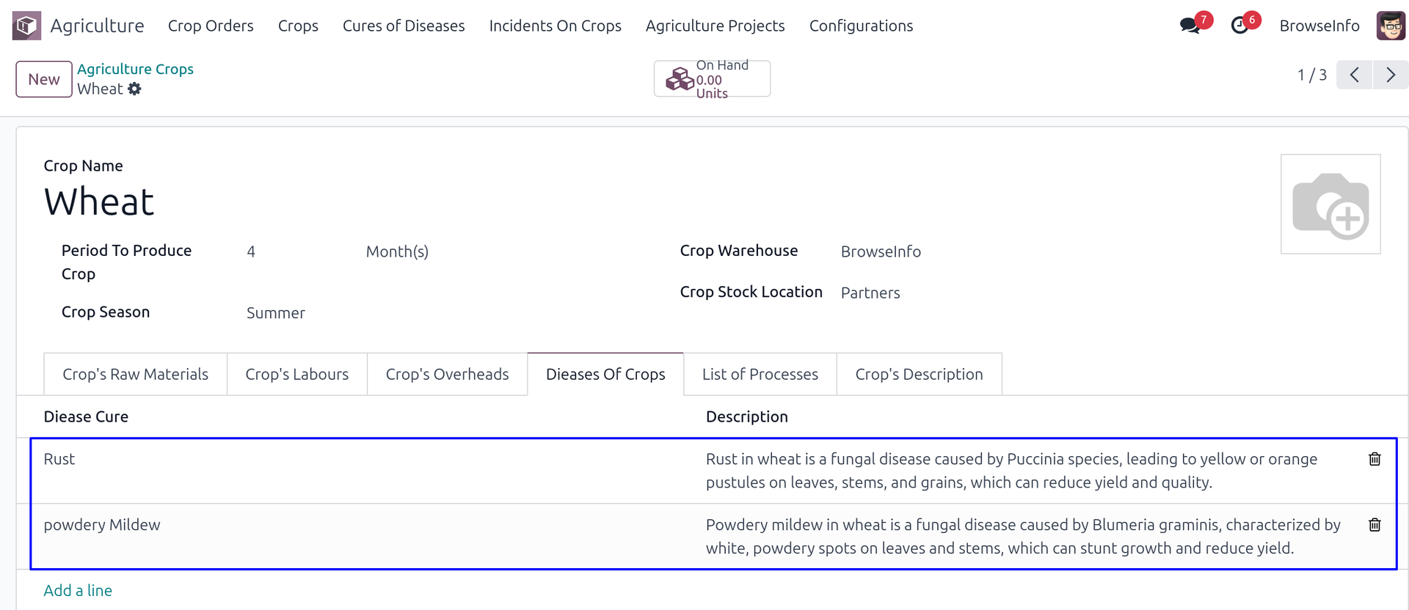Screen dimensions: 1409x610
Task: Open the chat messages icon
Action: coord(1190,26)
